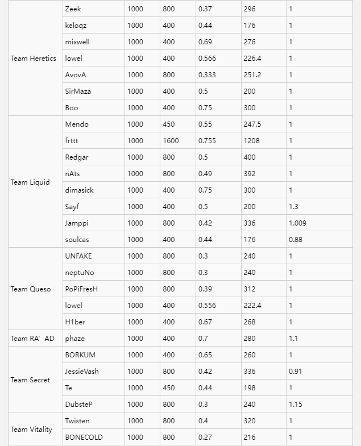Click the 247.5 value in Mendo's row
361x446 pixels.
[x=252, y=124]
